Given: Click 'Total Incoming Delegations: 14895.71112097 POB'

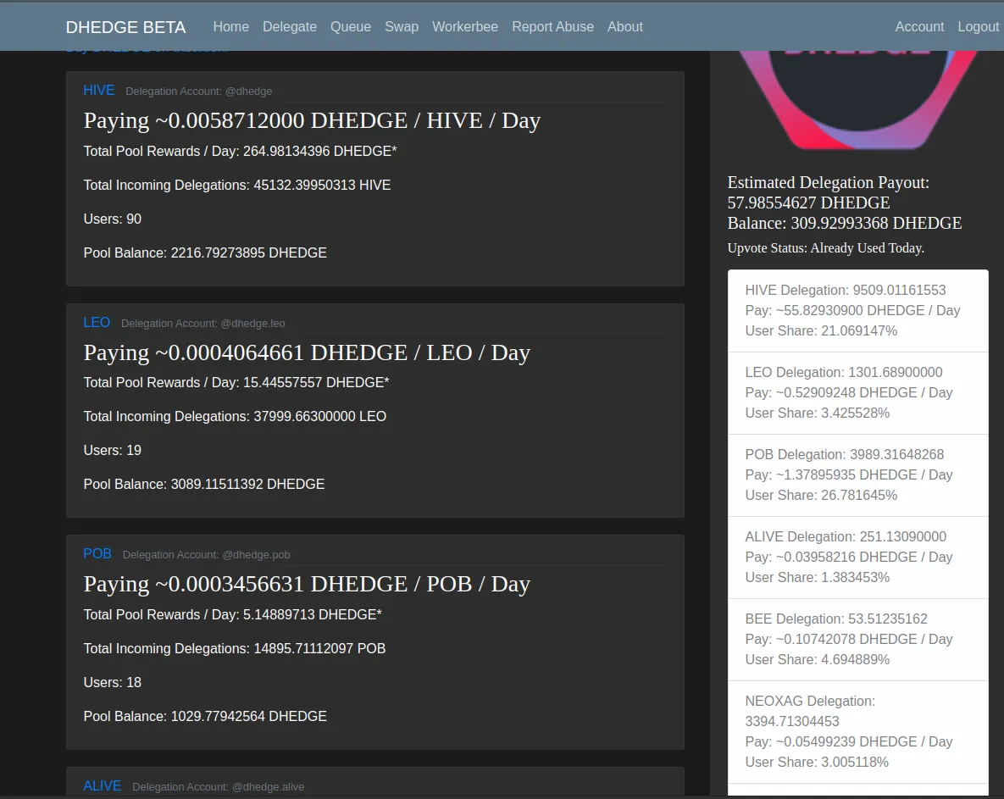Looking at the screenshot, I should 235,648.
